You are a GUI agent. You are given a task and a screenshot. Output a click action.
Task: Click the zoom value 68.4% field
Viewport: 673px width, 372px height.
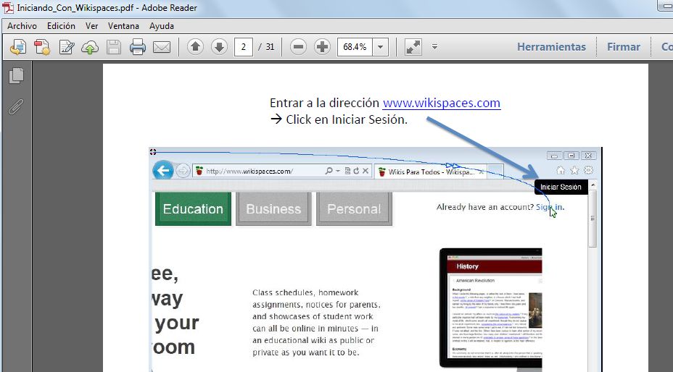tap(355, 47)
